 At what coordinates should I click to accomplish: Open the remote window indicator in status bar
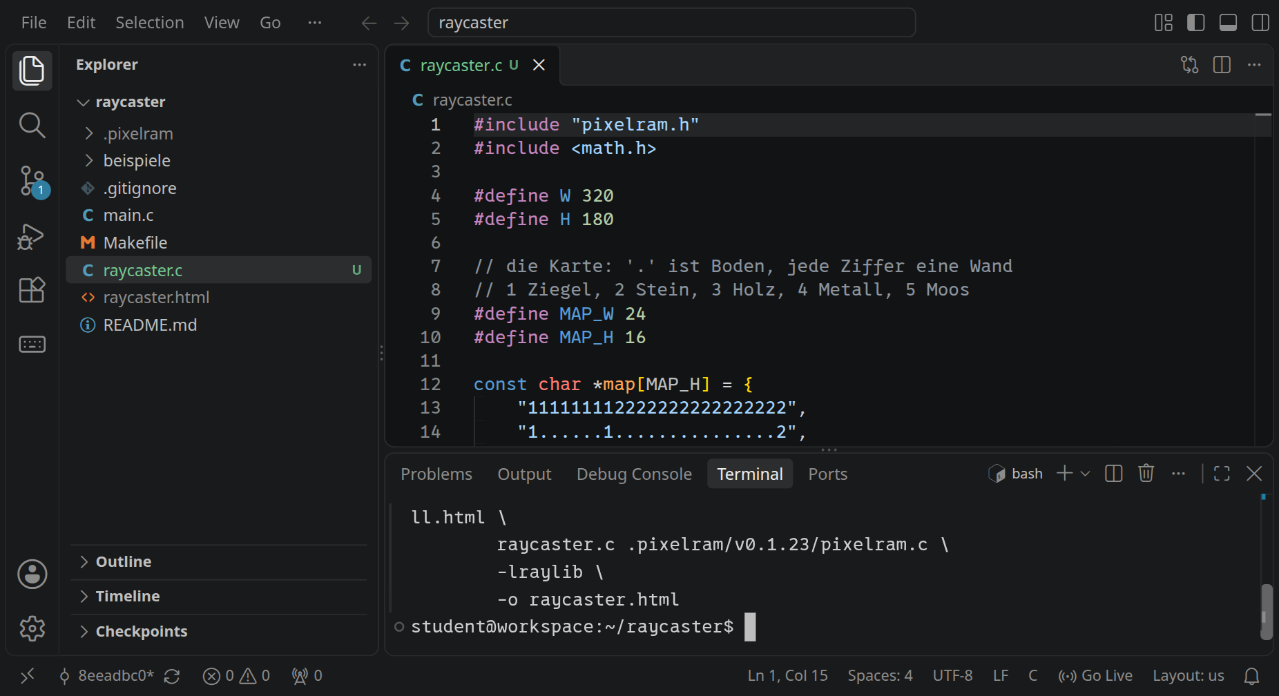(28, 676)
